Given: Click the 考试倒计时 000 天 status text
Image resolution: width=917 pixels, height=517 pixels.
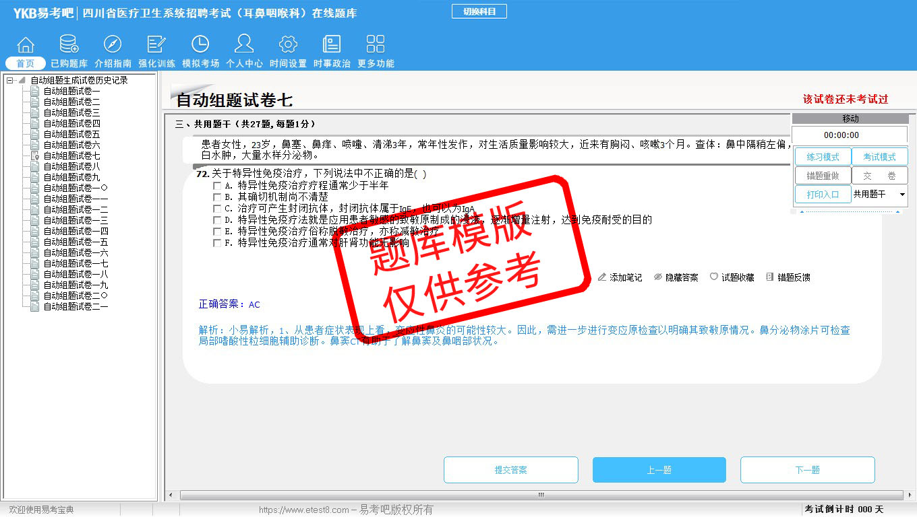Looking at the screenshot, I should click(844, 510).
